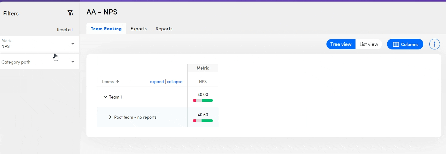Collapse the Team 1 row
This screenshot has width=446, height=154.
click(105, 97)
